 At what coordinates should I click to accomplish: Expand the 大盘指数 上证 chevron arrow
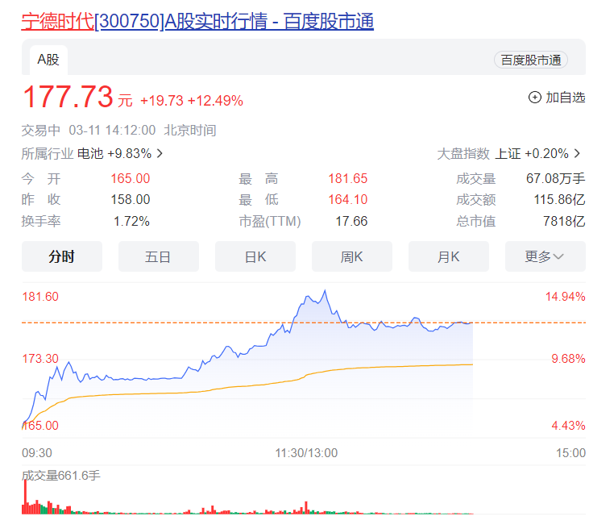[x=577, y=153]
